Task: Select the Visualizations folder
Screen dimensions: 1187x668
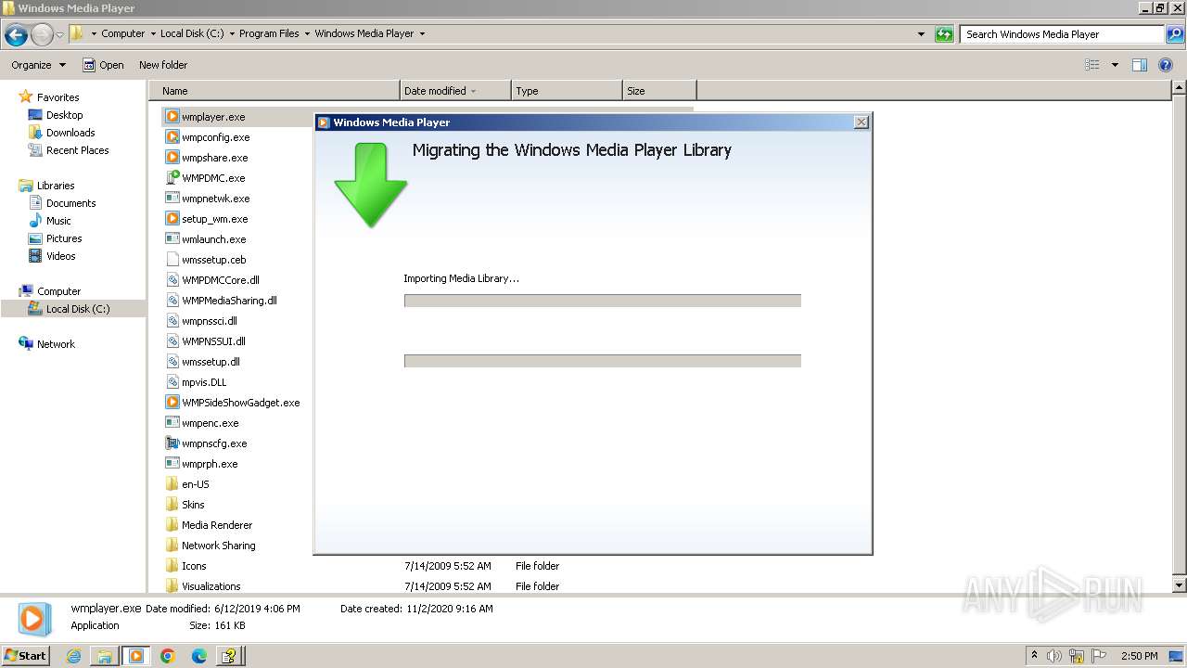Action: [x=211, y=586]
